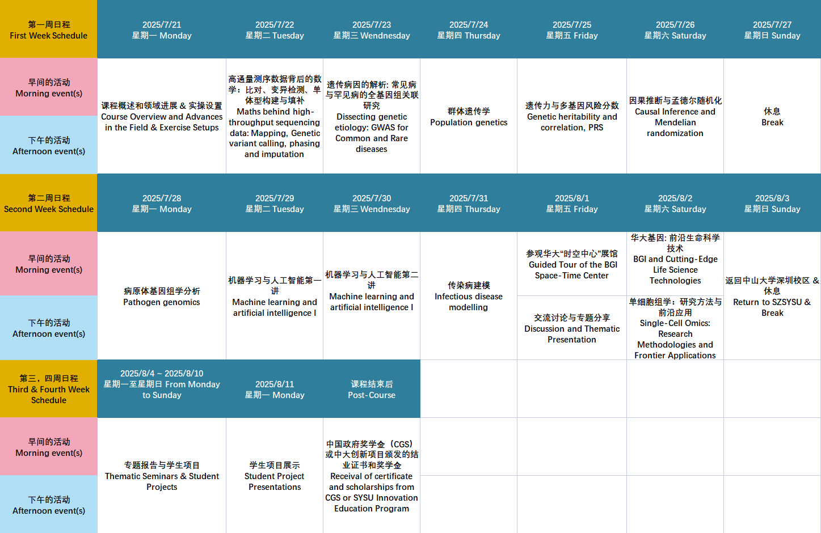Select the 2025/7/27 Sunday date header
The width and height of the screenshot is (821, 533).
[772, 30]
